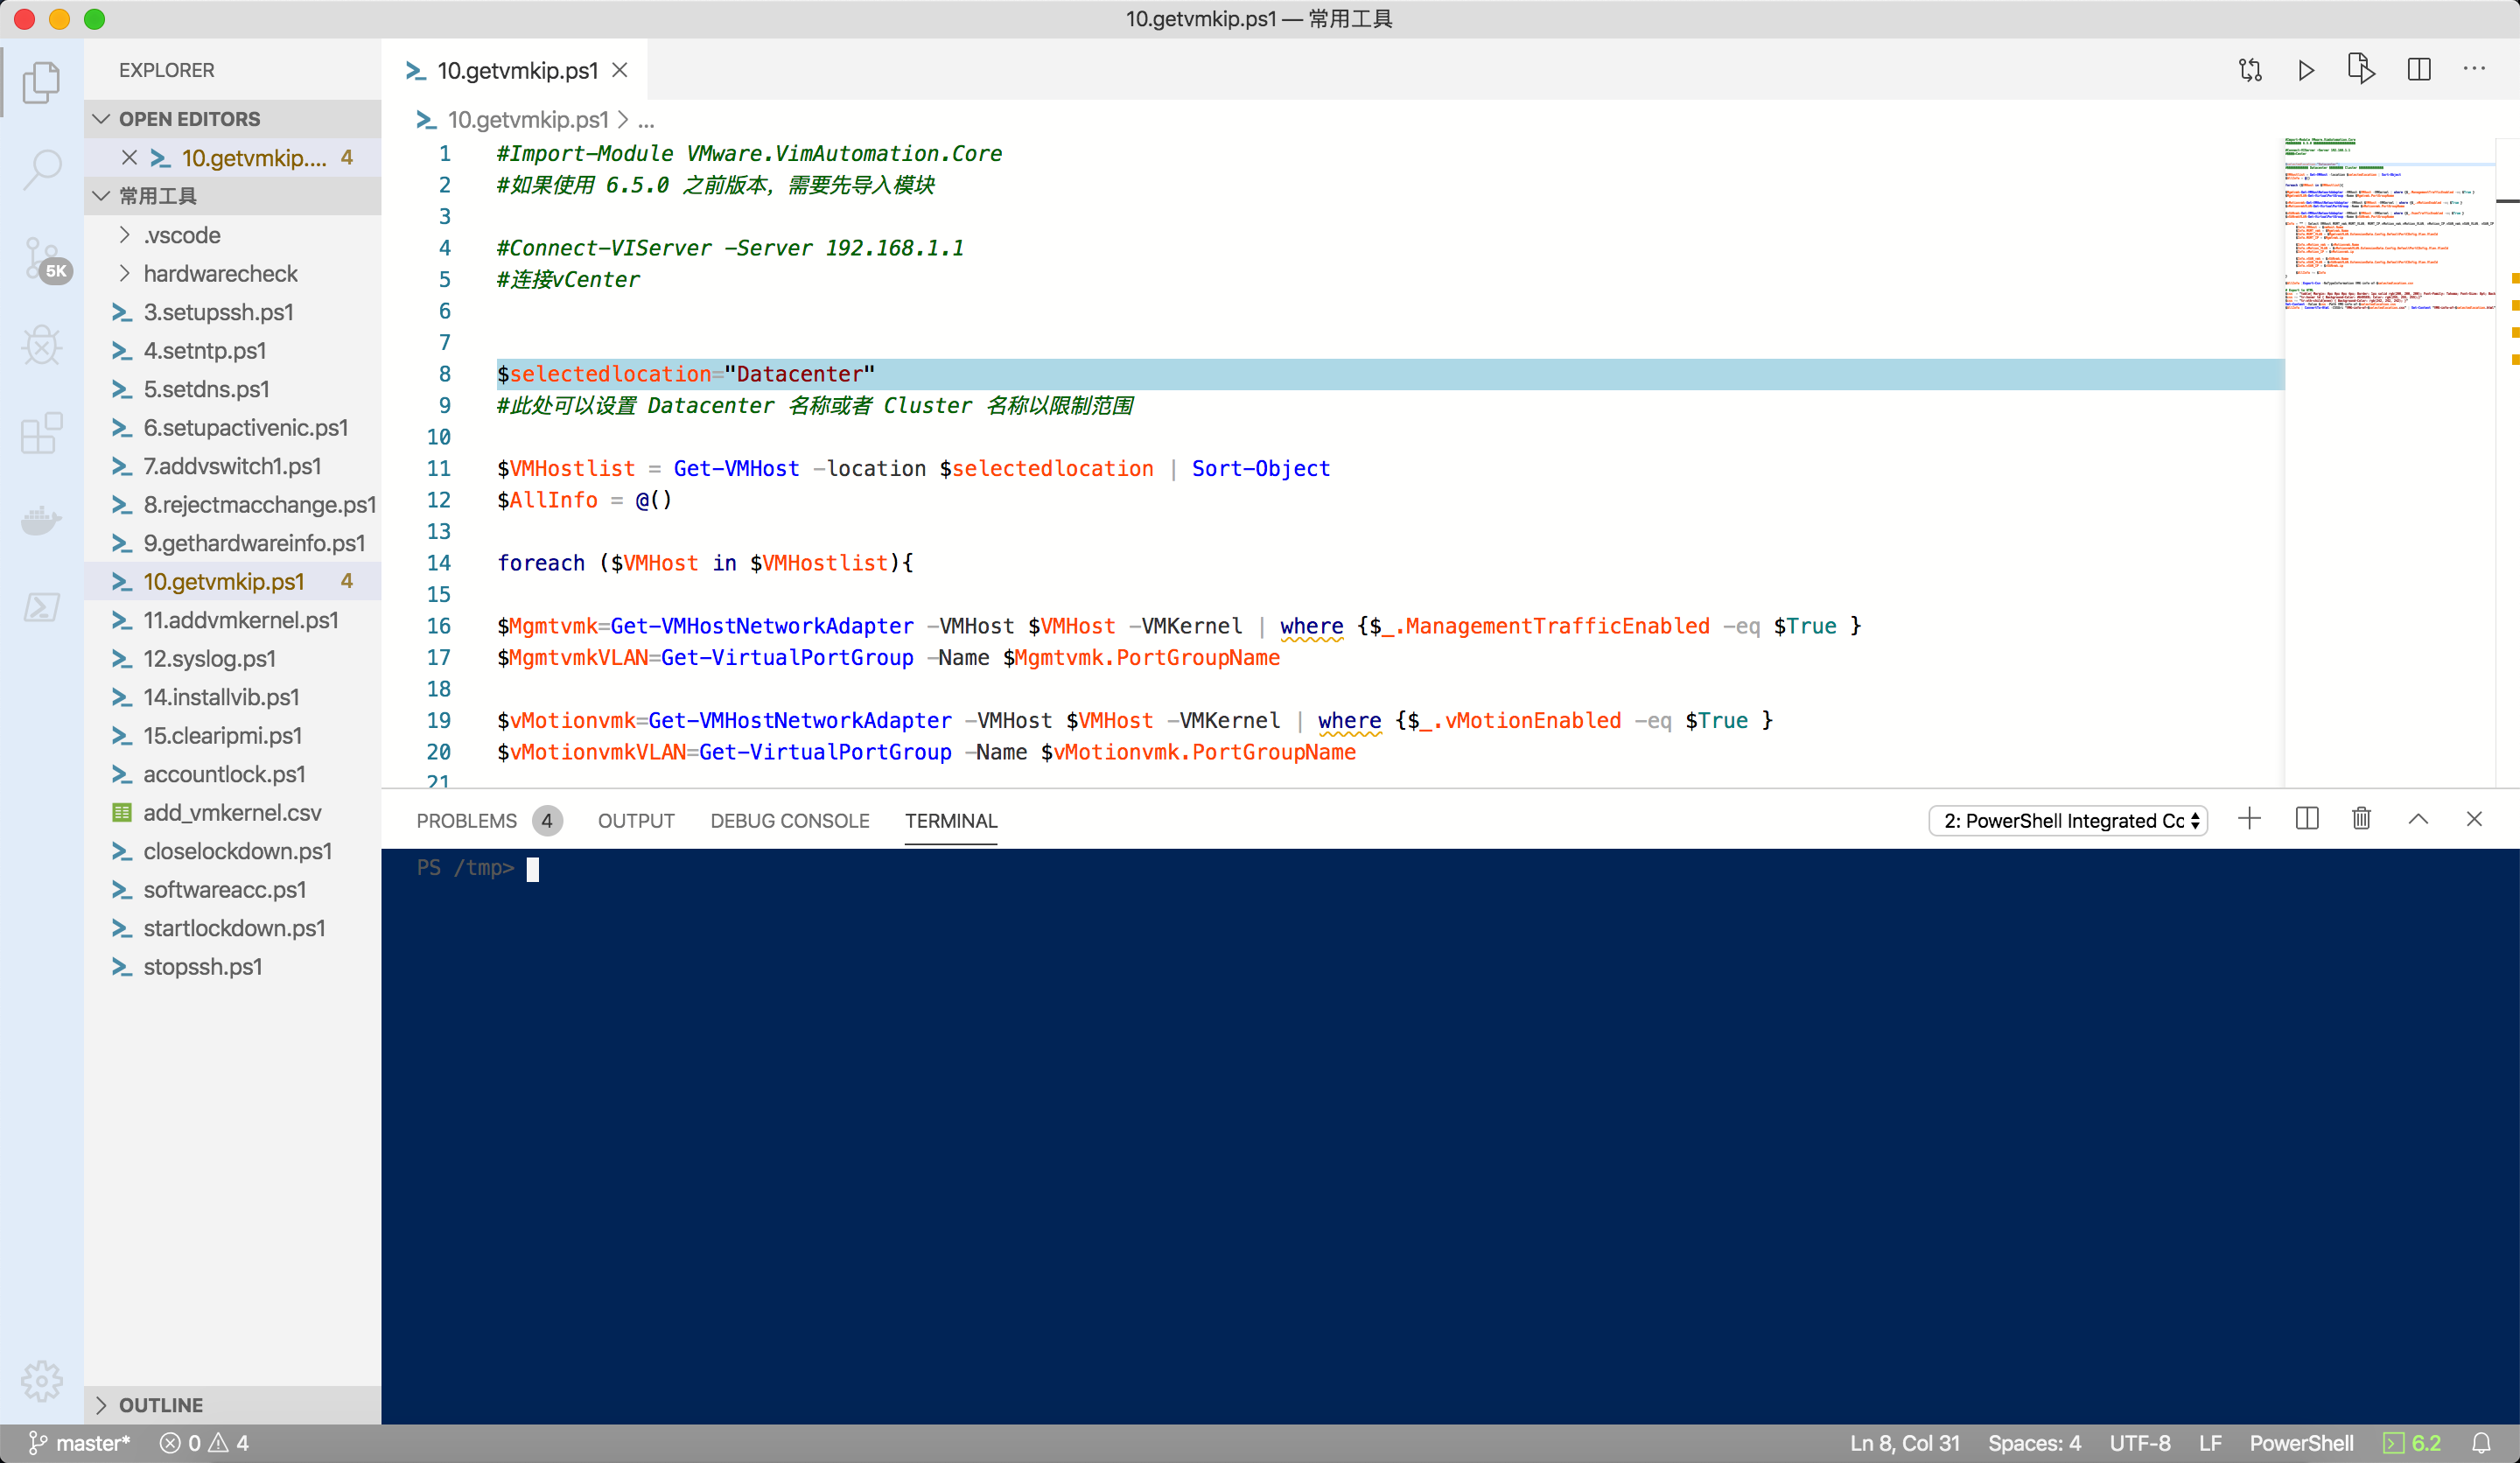Run the script with the play icon
The width and height of the screenshot is (2520, 1463).
pos(2306,70)
